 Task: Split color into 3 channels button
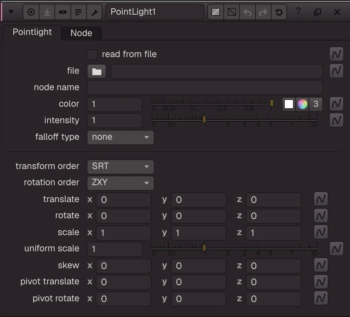(316, 104)
